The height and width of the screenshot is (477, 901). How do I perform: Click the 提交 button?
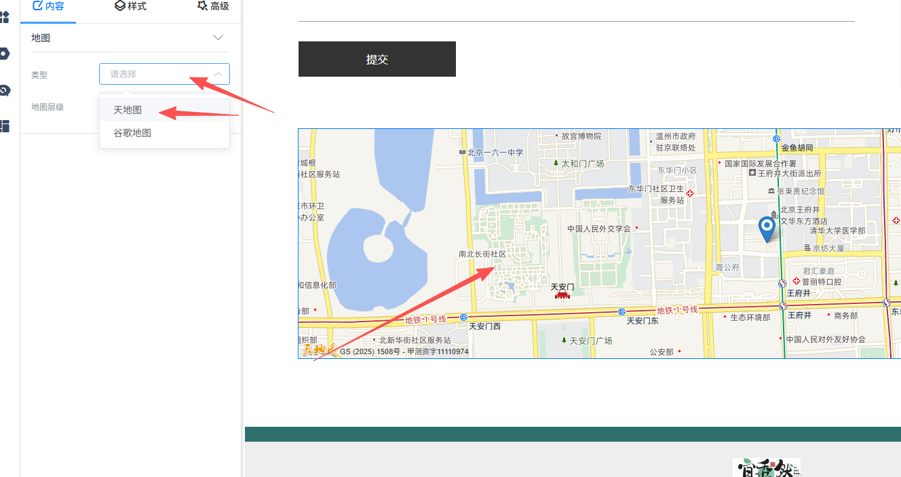click(x=377, y=59)
